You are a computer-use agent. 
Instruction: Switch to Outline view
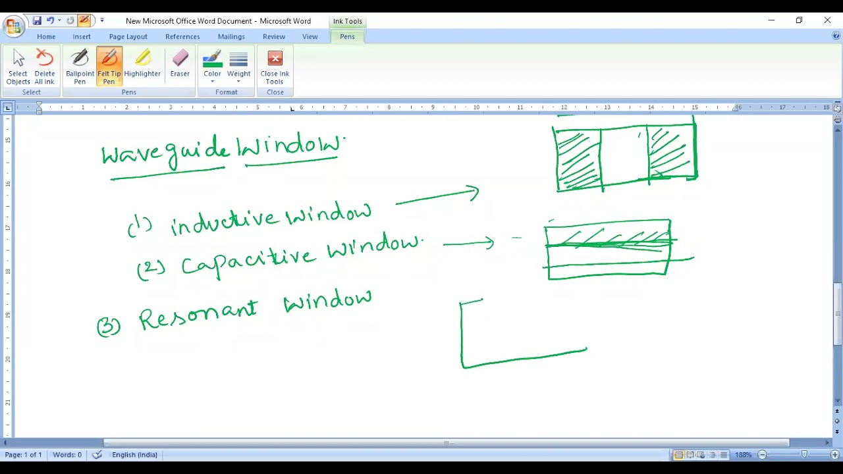click(712, 455)
